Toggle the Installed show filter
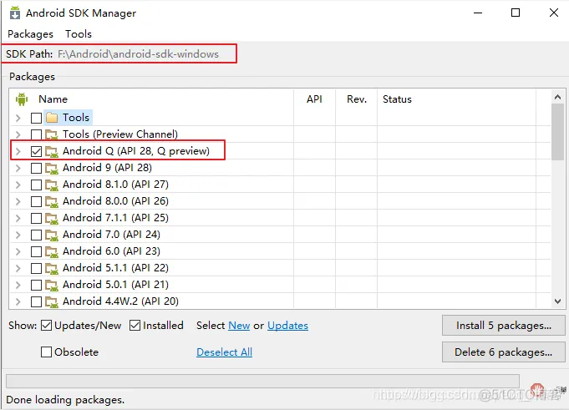 tap(135, 325)
